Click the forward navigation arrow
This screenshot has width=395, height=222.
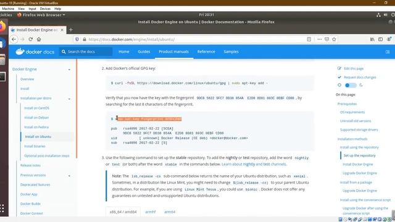pyautogui.click(x=22, y=39)
